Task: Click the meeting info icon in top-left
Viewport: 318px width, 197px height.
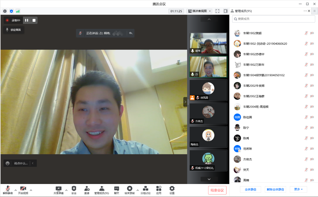Action: [5, 11]
